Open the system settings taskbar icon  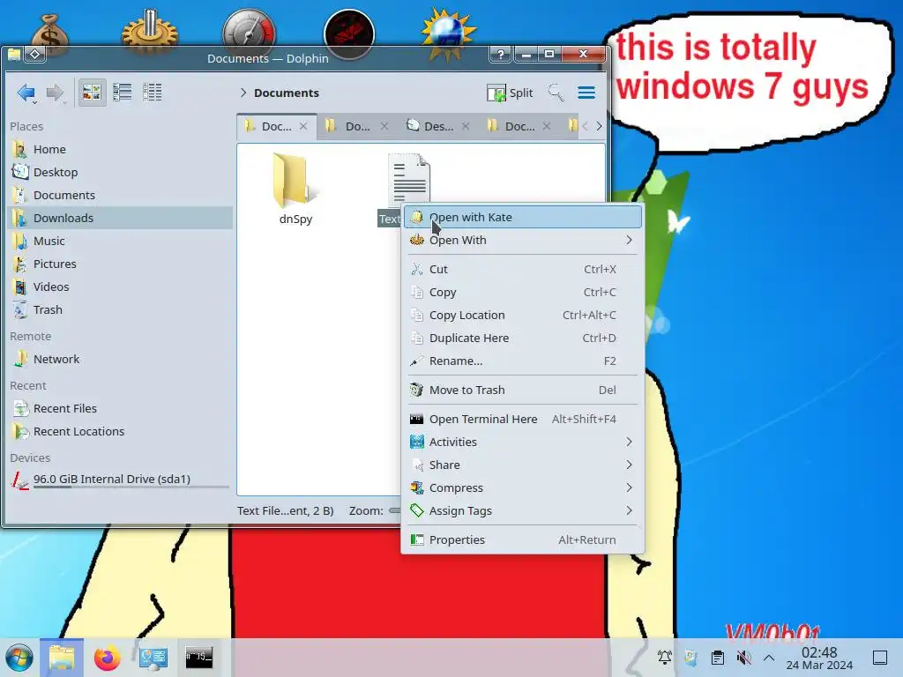(x=153, y=658)
